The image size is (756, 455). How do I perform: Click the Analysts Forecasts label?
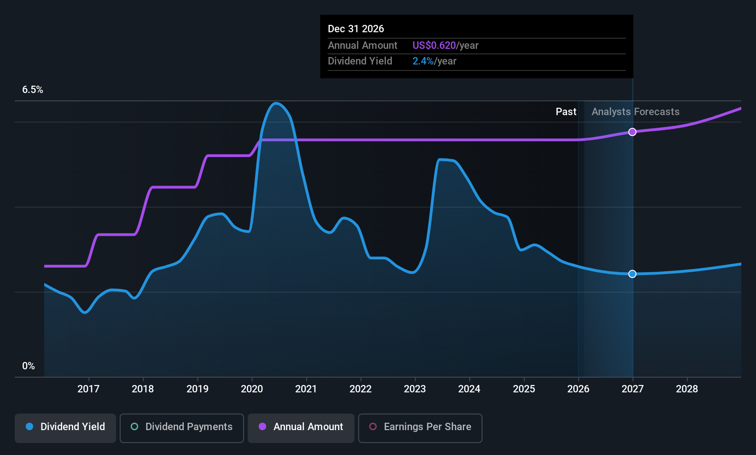tap(635, 112)
